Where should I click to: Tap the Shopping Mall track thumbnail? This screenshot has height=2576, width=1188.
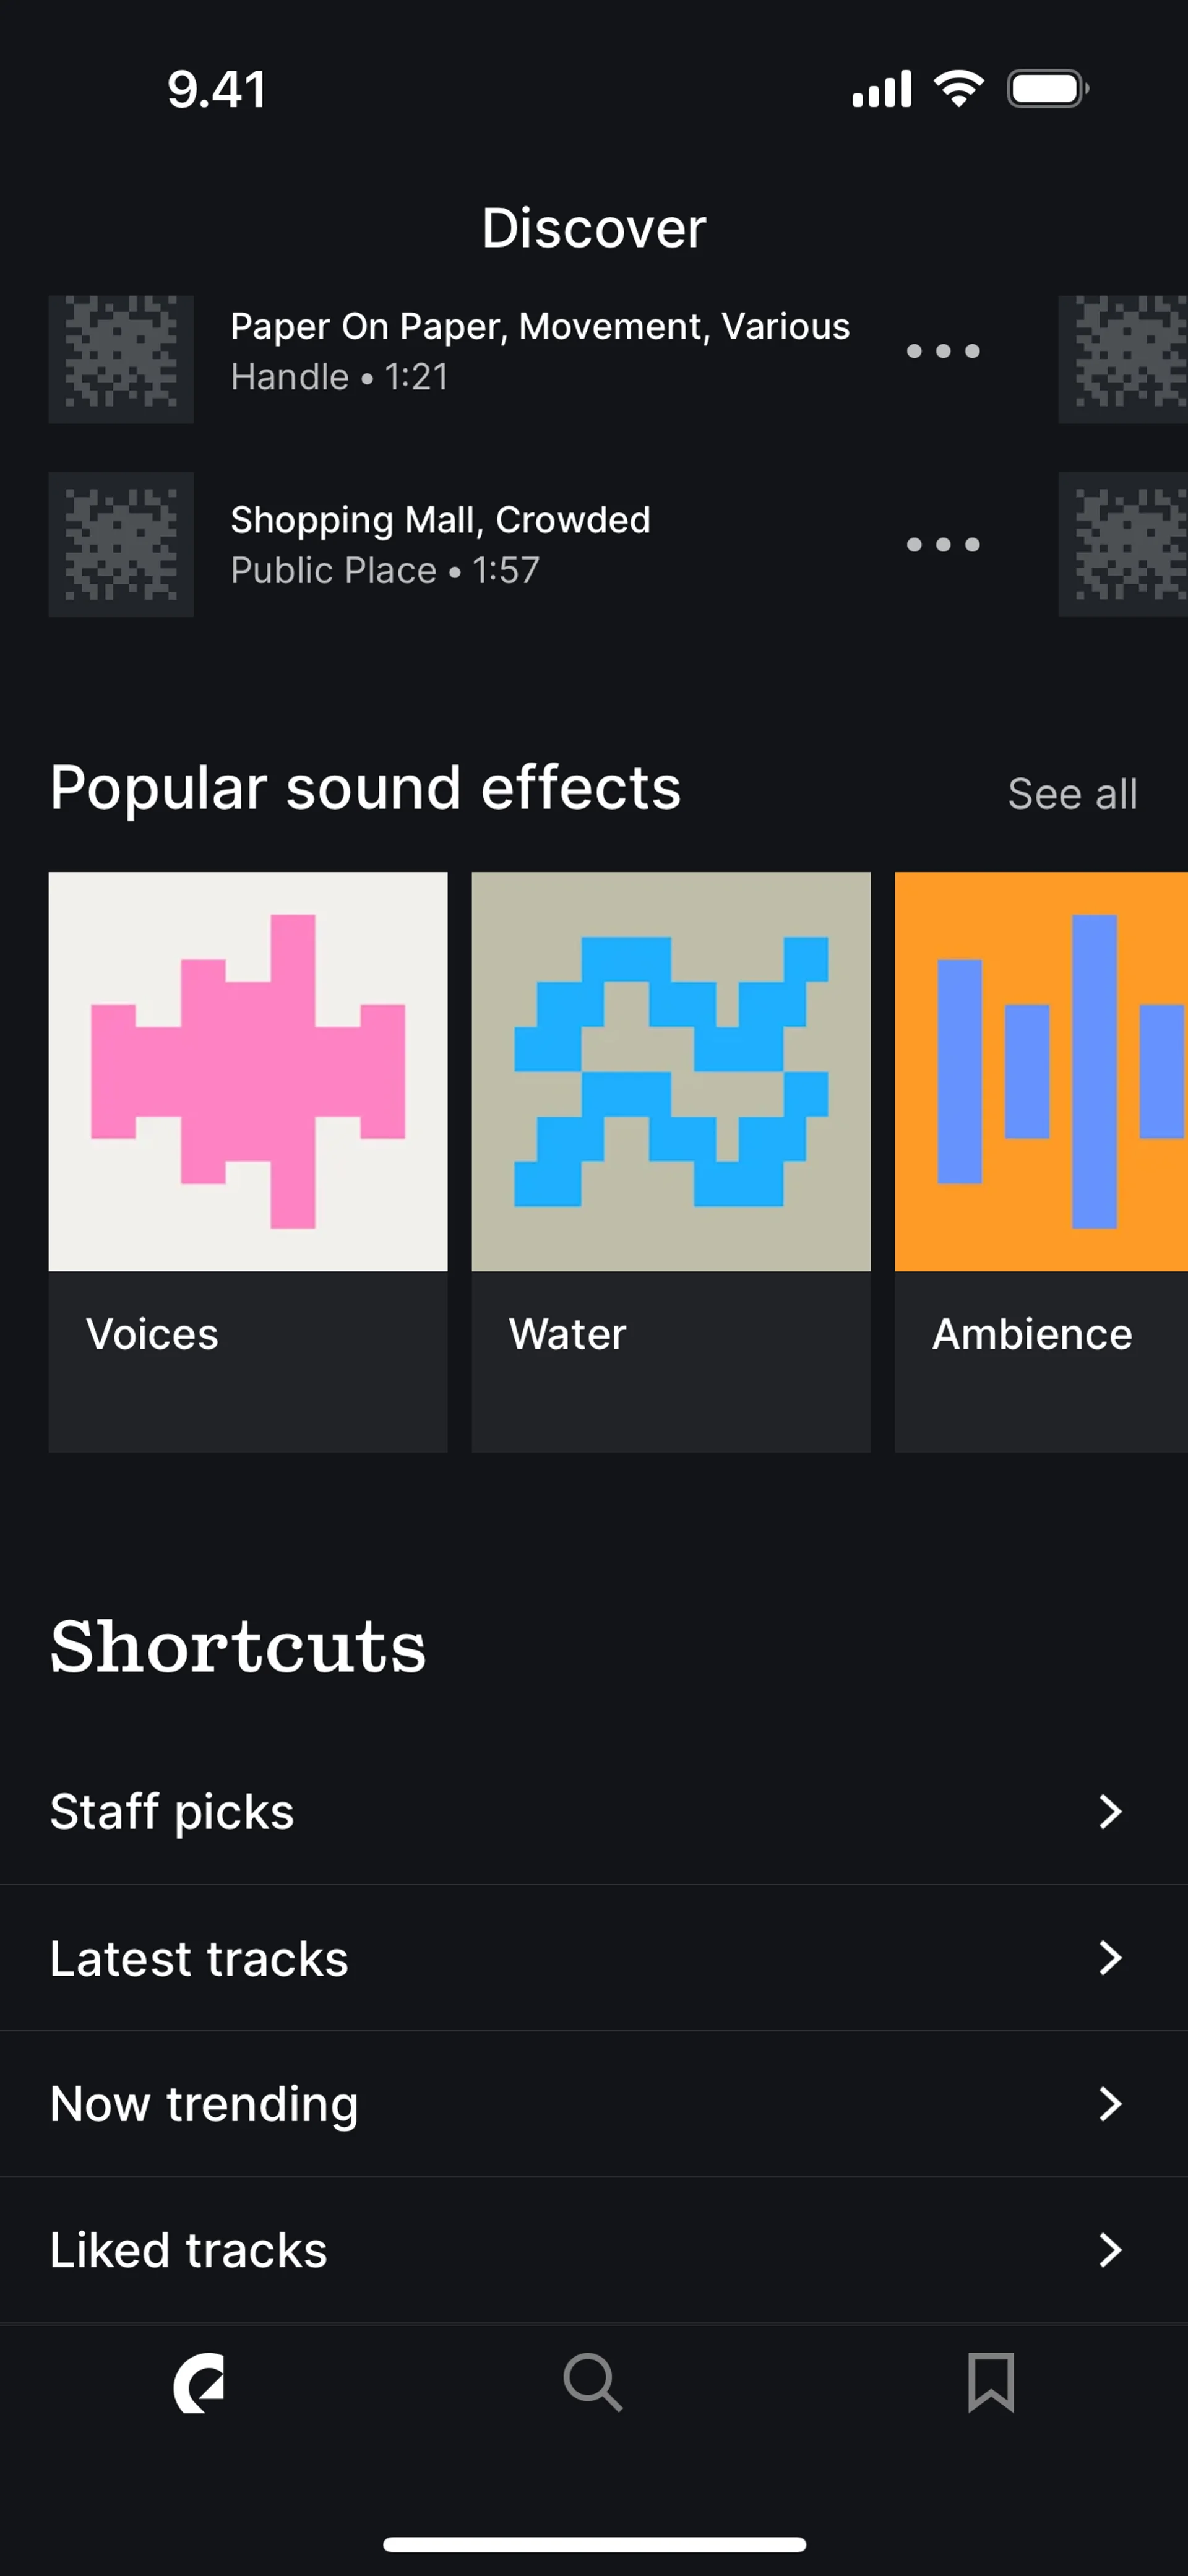click(x=121, y=544)
